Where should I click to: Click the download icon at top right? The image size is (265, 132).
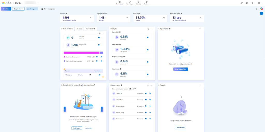coord(256,9)
